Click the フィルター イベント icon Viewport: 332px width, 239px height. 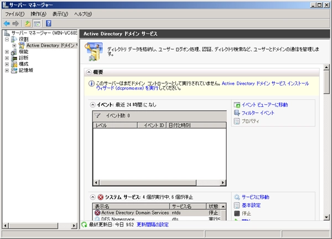pyautogui.click(x=237, y=113)
